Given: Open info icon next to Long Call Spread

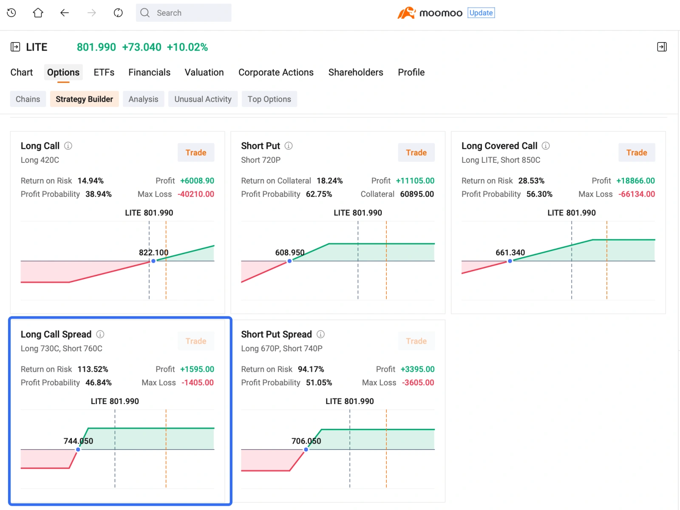Looking at the screenshot, I should click(100, 334).
